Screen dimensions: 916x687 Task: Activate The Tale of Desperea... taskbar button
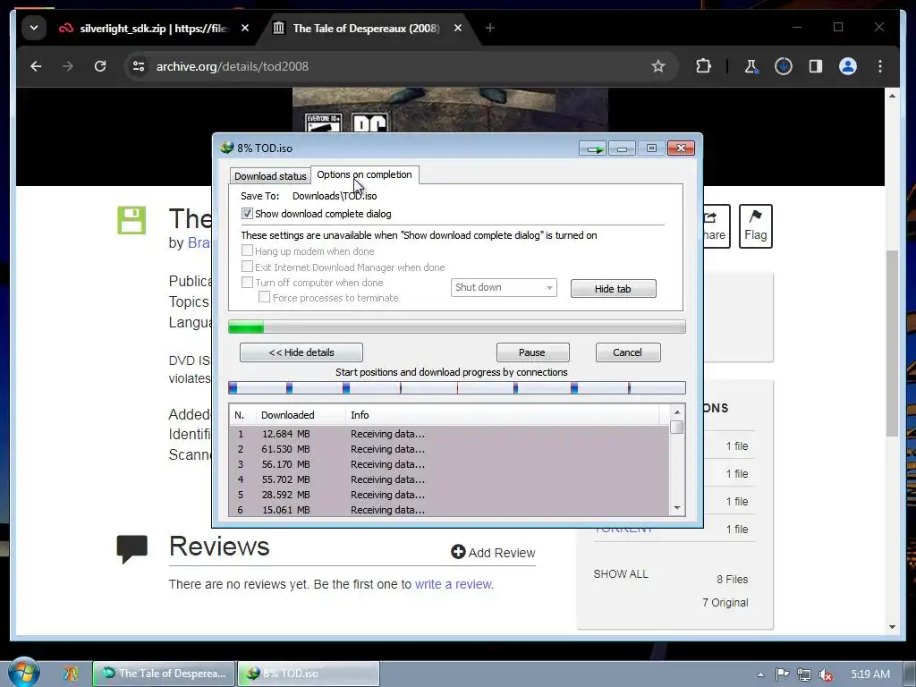165,674
